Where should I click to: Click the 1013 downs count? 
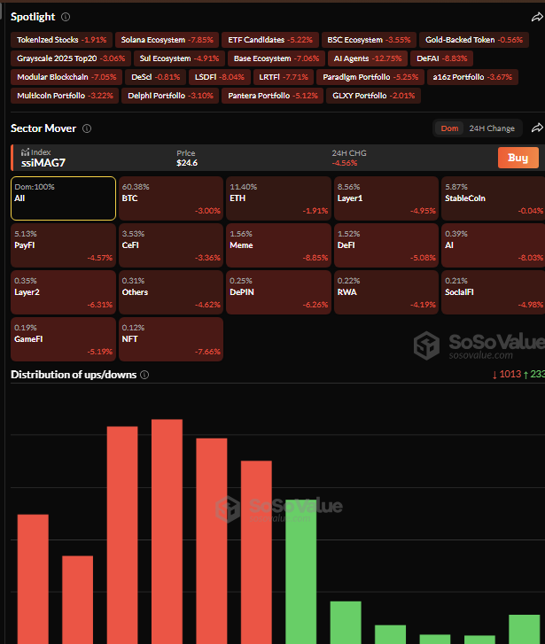tap(507, 374)
